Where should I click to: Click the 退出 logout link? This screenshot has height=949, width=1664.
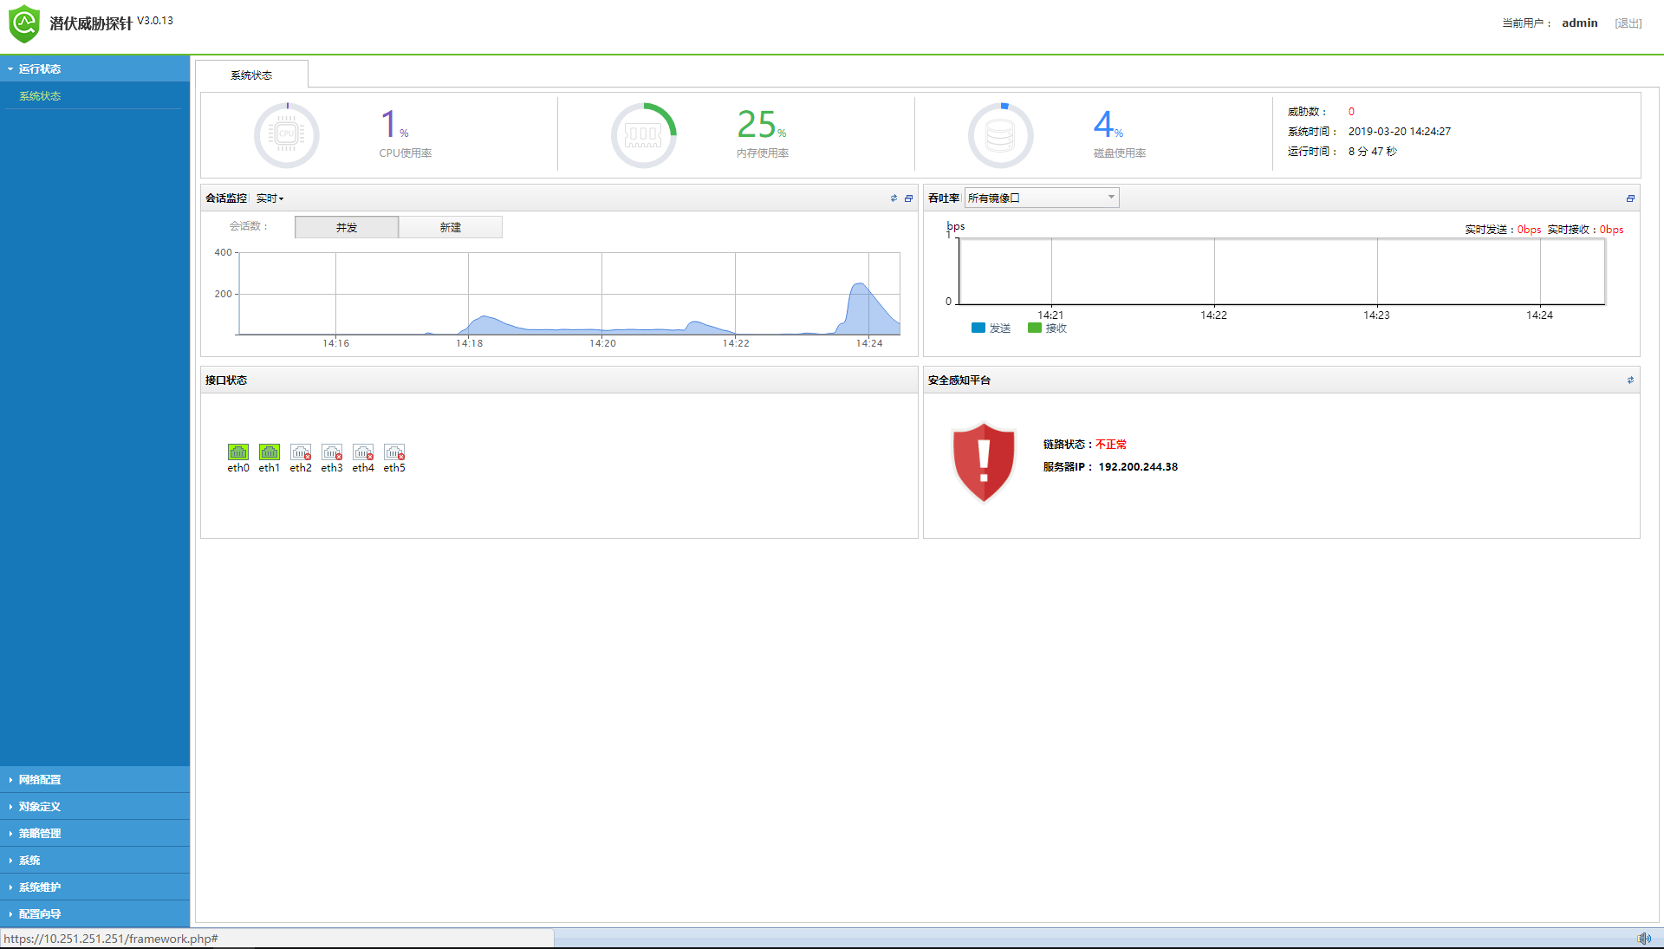pos(1628,23)
